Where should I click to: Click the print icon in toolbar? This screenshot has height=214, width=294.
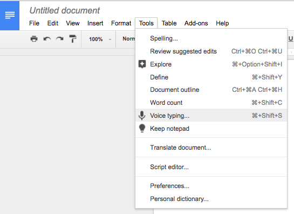pos(34,39)
